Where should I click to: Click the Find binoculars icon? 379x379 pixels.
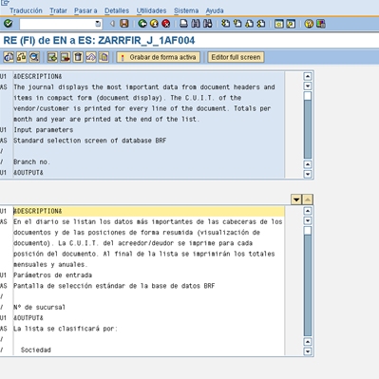click(x=196, y=24)
